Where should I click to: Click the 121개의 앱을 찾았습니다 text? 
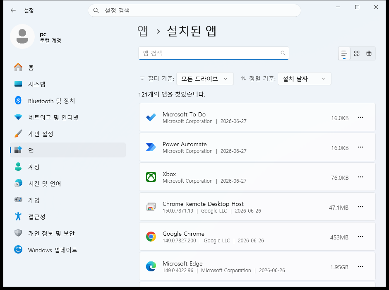(172, 94)
